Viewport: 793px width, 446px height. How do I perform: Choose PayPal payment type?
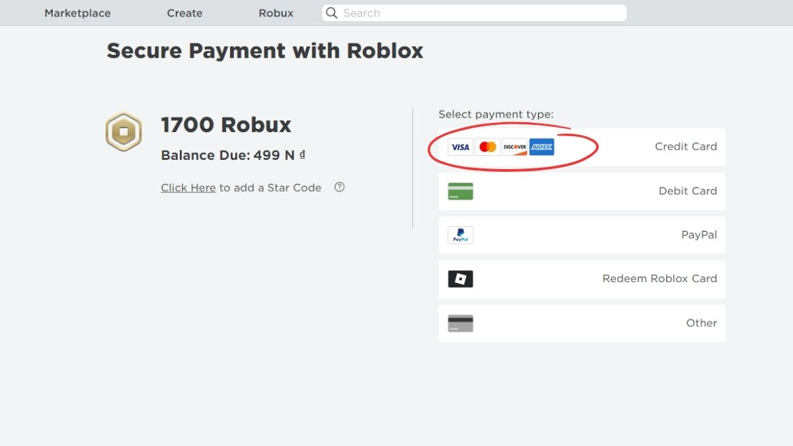pyautogui.click(x=582, y=235)
